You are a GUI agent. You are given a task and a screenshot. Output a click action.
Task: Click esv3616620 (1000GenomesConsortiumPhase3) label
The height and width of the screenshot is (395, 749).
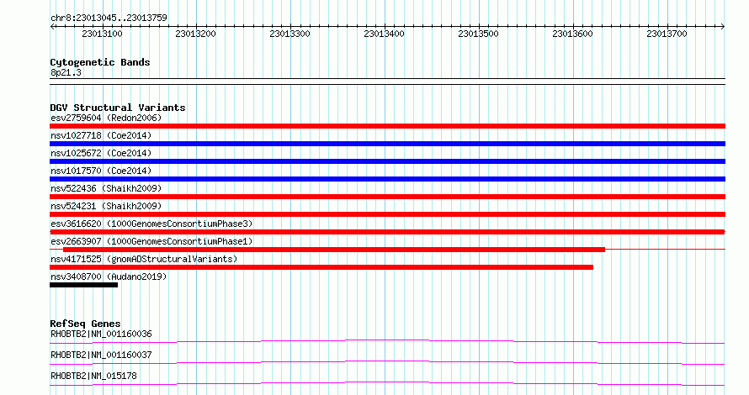151,224
